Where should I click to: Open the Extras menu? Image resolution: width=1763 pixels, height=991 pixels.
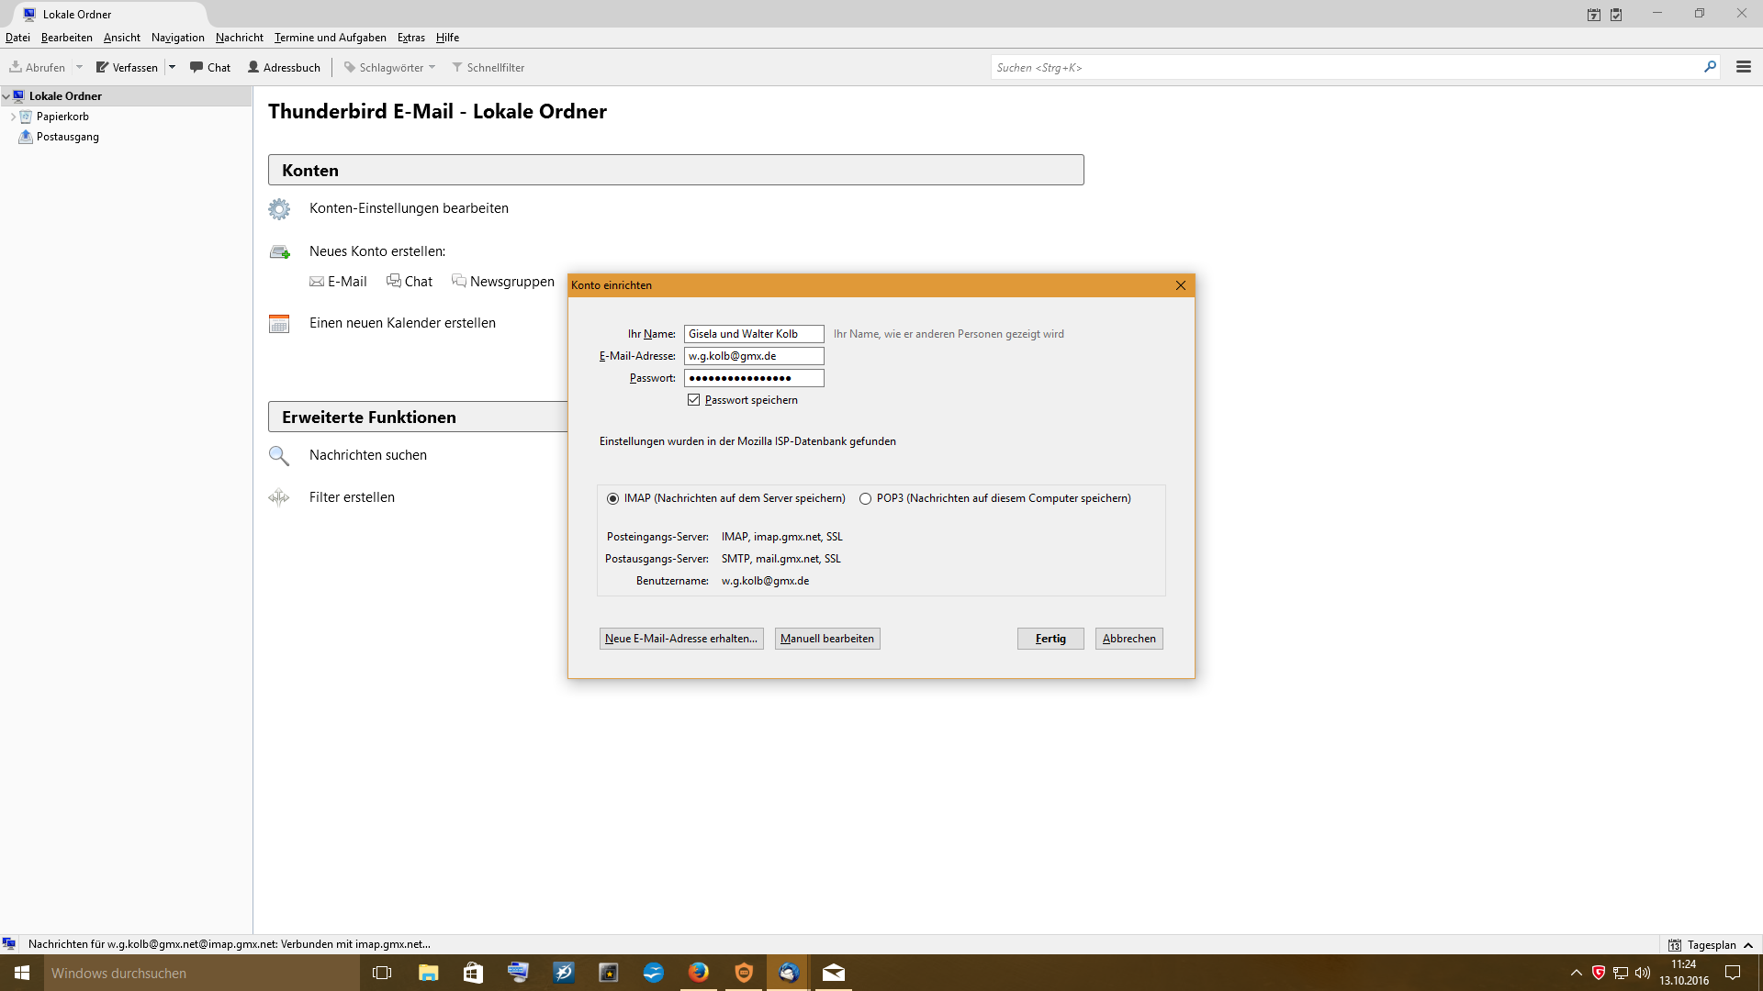[x=410, y=38]
